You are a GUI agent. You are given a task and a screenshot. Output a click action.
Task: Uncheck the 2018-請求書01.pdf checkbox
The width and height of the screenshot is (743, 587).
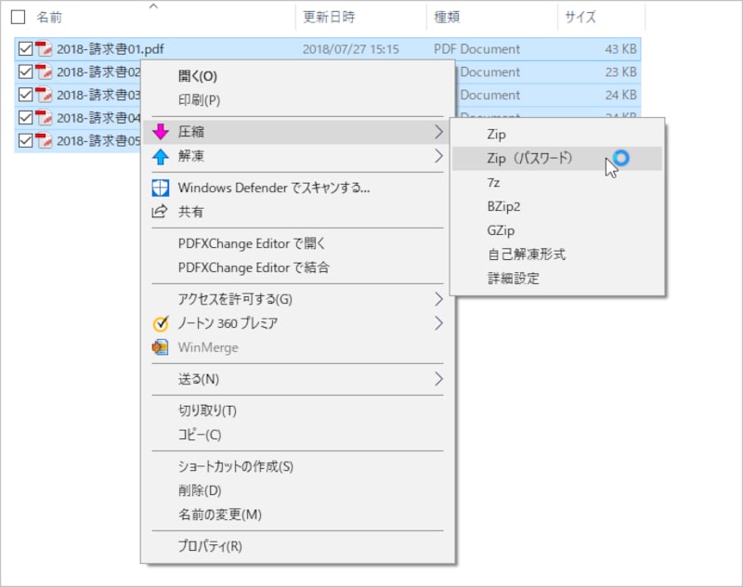click(x=26, y=49)
